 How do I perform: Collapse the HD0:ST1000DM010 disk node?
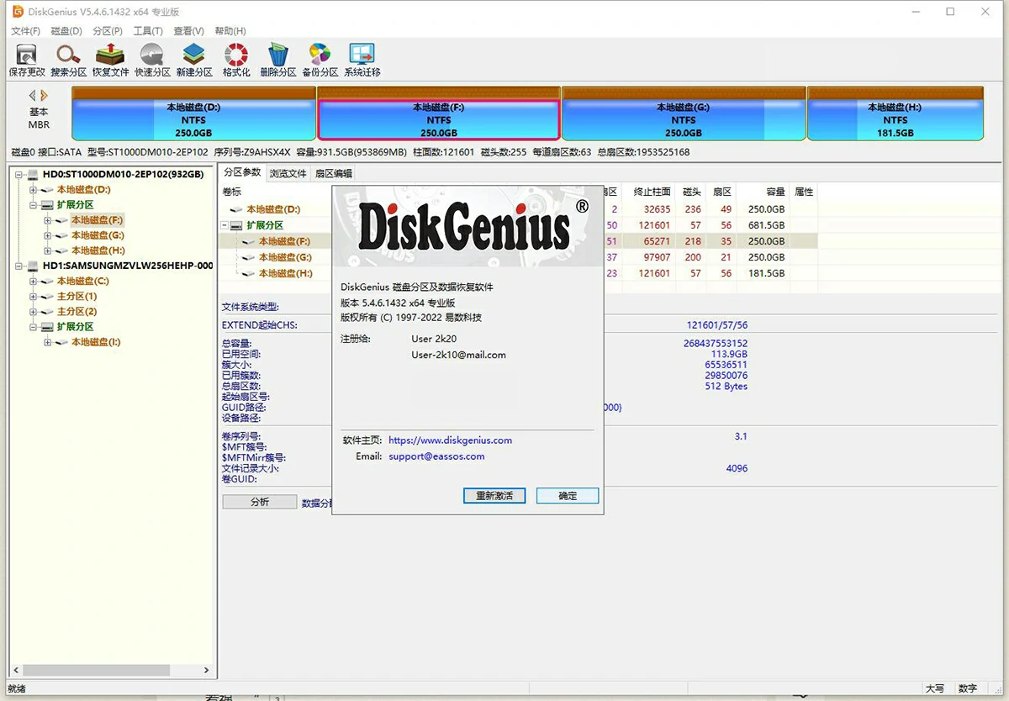click(18, 175)
